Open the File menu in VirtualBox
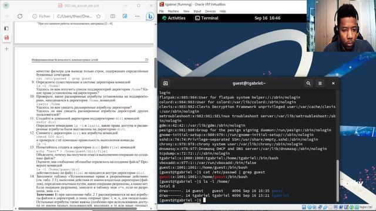Image resolution: width=376 pixels, height=211 pixels. pos(162,11)
